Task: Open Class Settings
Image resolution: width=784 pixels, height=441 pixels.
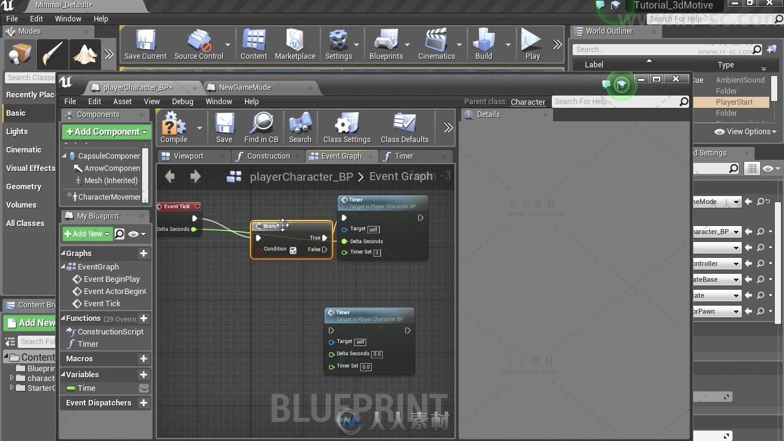Action: [x=347, y=127]
